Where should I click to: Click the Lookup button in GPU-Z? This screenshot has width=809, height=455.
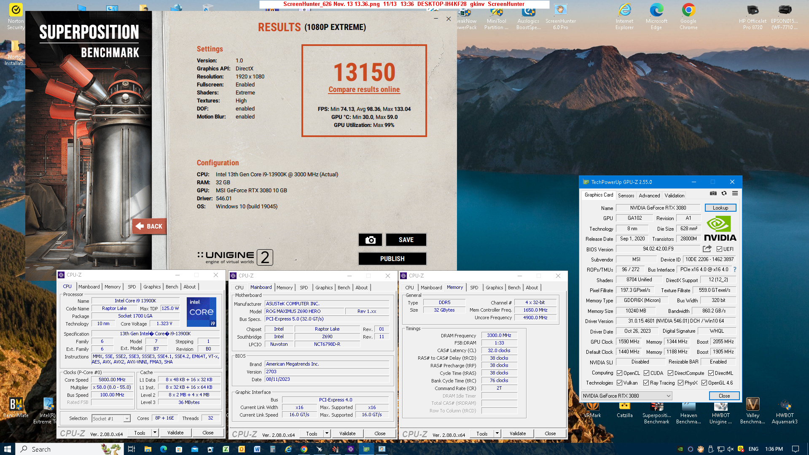coord(720,207)
